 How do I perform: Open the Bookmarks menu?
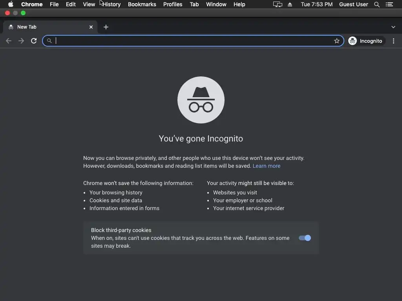coord(142,4)
